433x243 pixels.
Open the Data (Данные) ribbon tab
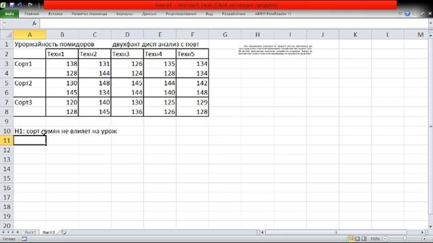(149, 13)
